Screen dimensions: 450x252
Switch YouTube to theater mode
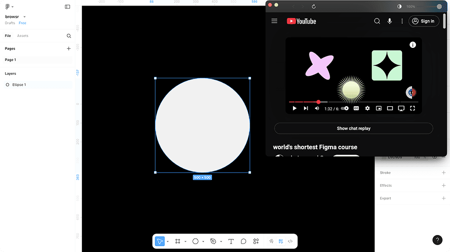click(390, 108)
